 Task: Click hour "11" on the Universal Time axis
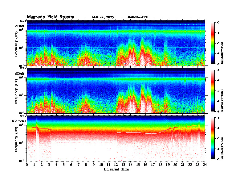[x=108, y=165]
